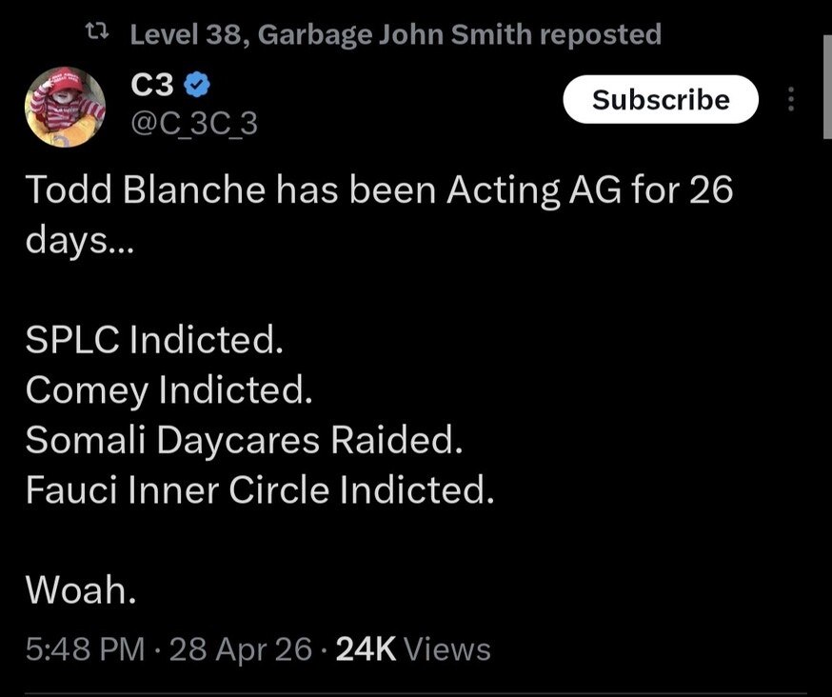Click the 'Somali Daycares Raided.' line
The height and width of the screenshot is (697, 832).
(244, 440)
